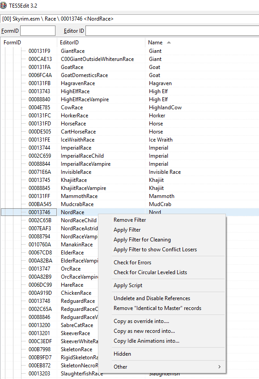Sort by the Name column header
Viewport: 259px width, 379px height.
coord(155,43)
